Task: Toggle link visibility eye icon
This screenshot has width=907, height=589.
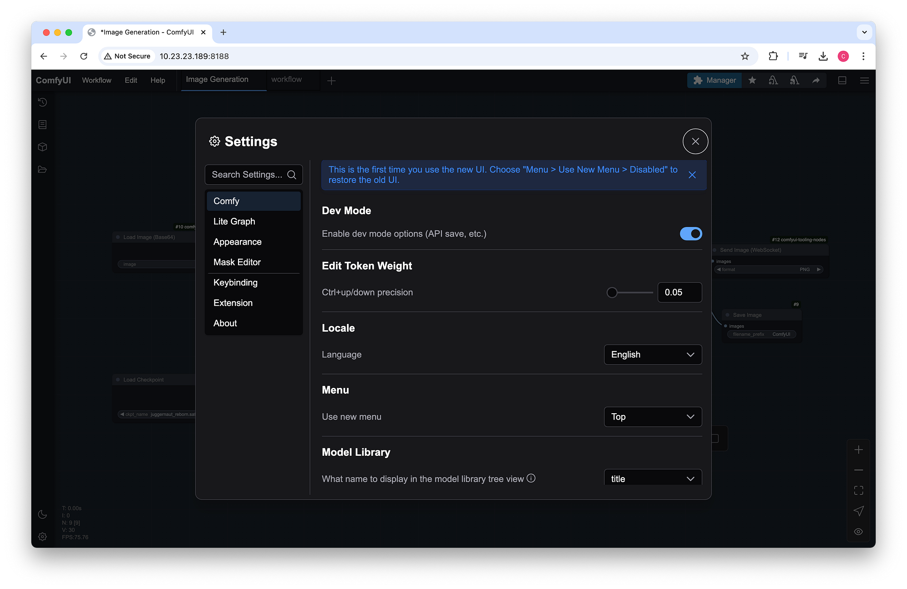Action: [858, 531]
